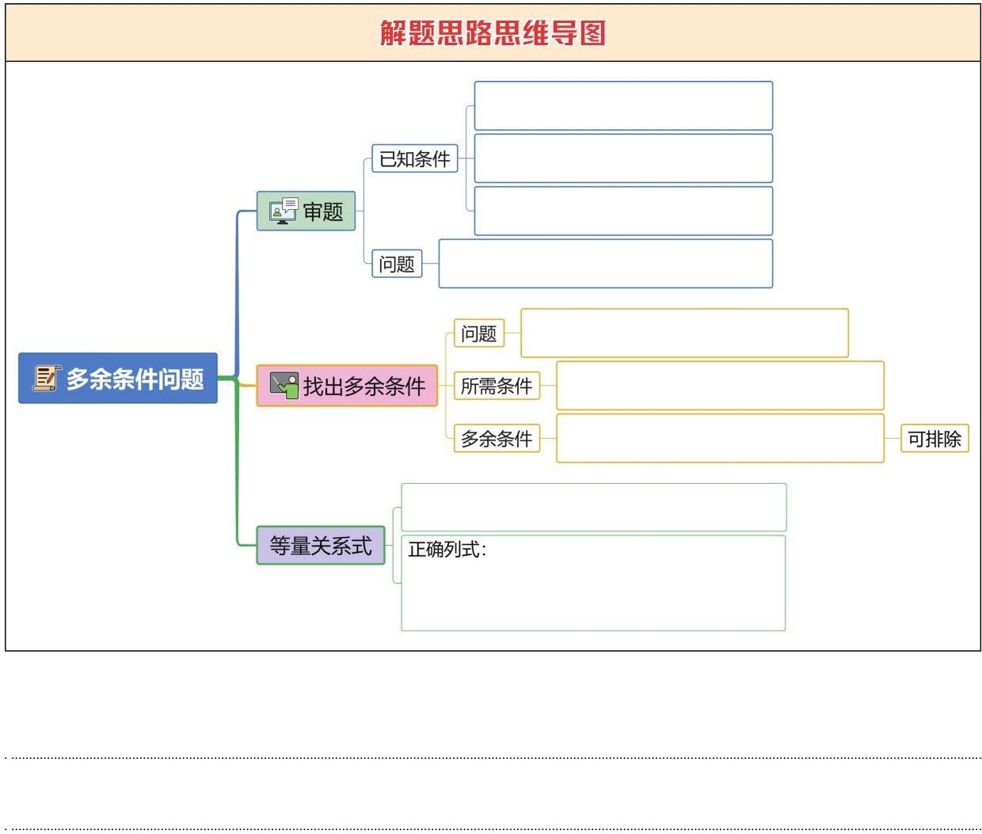Click the empty box next to 所需条件
Viewport: 982px width, 834px height.
[x=720, y=386]
